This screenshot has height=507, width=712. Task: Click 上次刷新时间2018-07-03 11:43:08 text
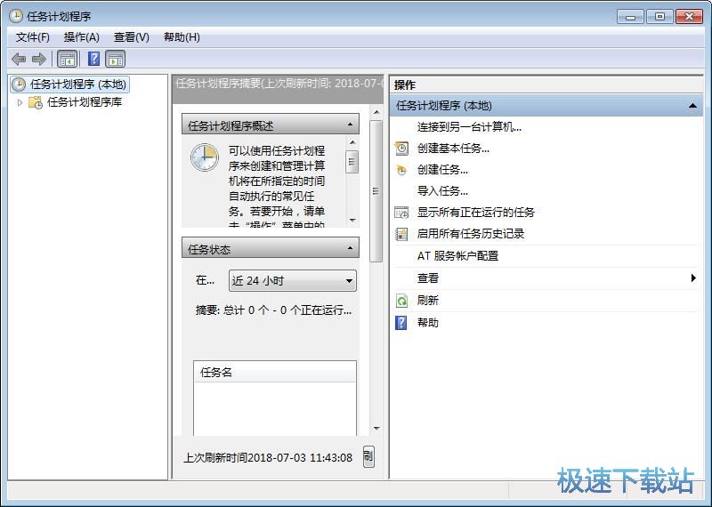pos(268,457)
